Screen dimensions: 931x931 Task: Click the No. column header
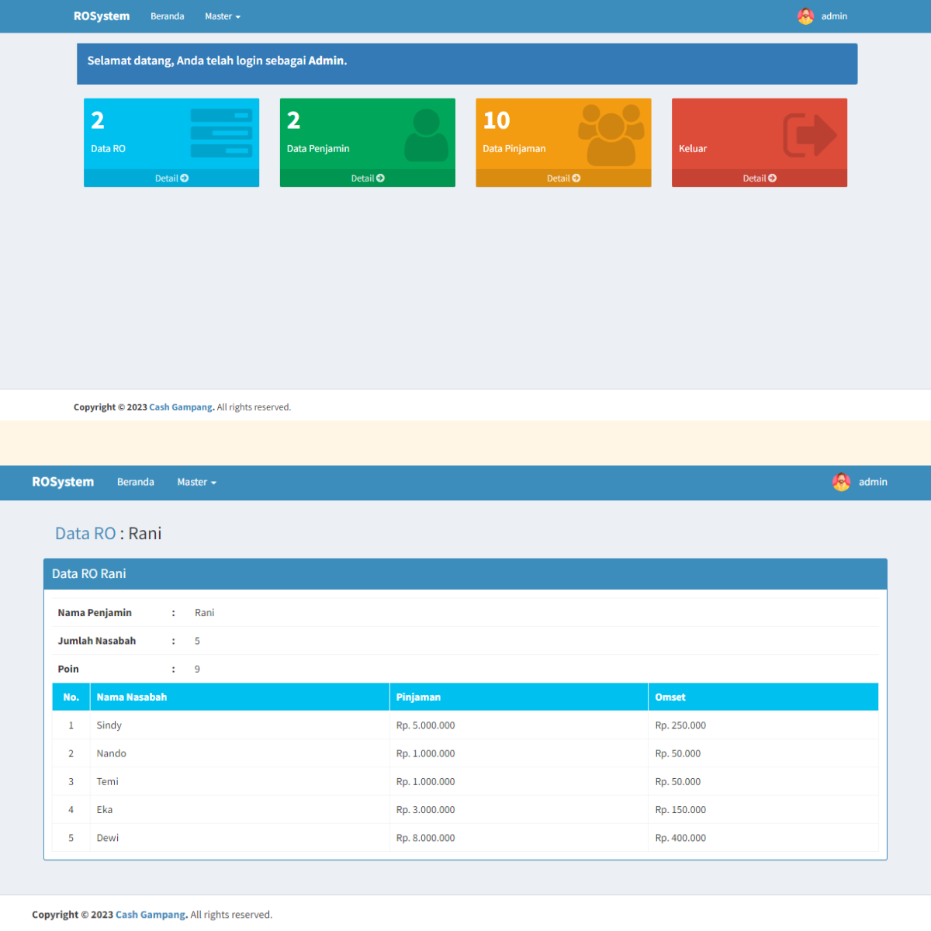pyautogui.click(x=71, y=697)
